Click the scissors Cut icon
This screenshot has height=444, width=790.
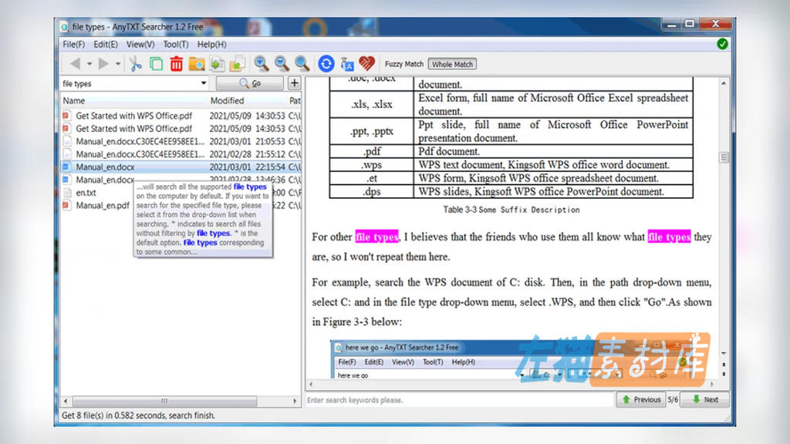point(136,64)
